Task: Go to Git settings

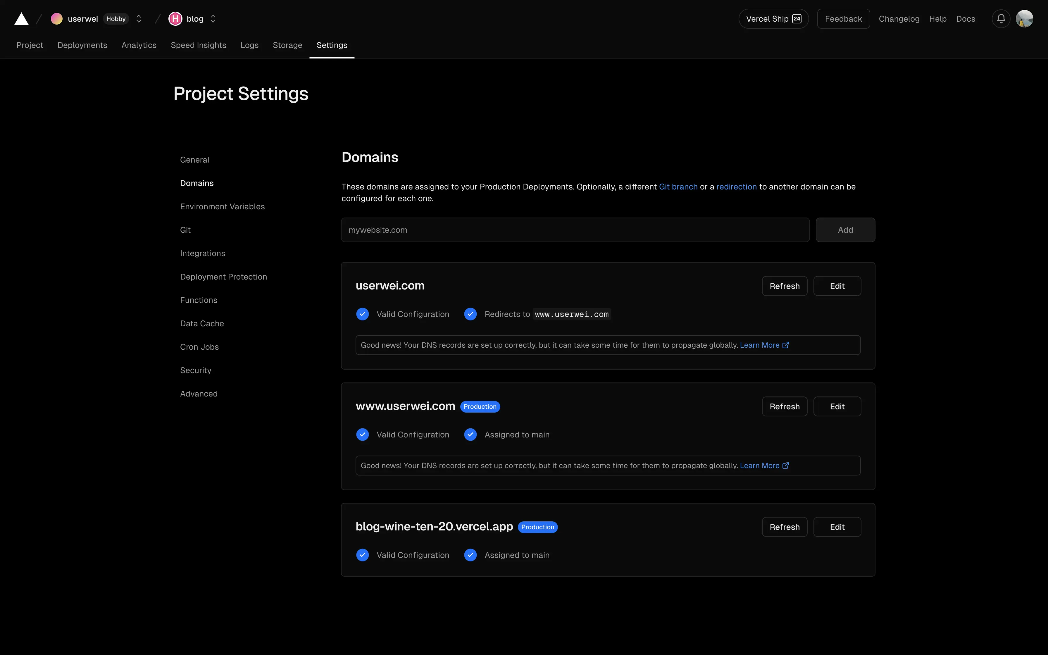Action: [185, 230]
